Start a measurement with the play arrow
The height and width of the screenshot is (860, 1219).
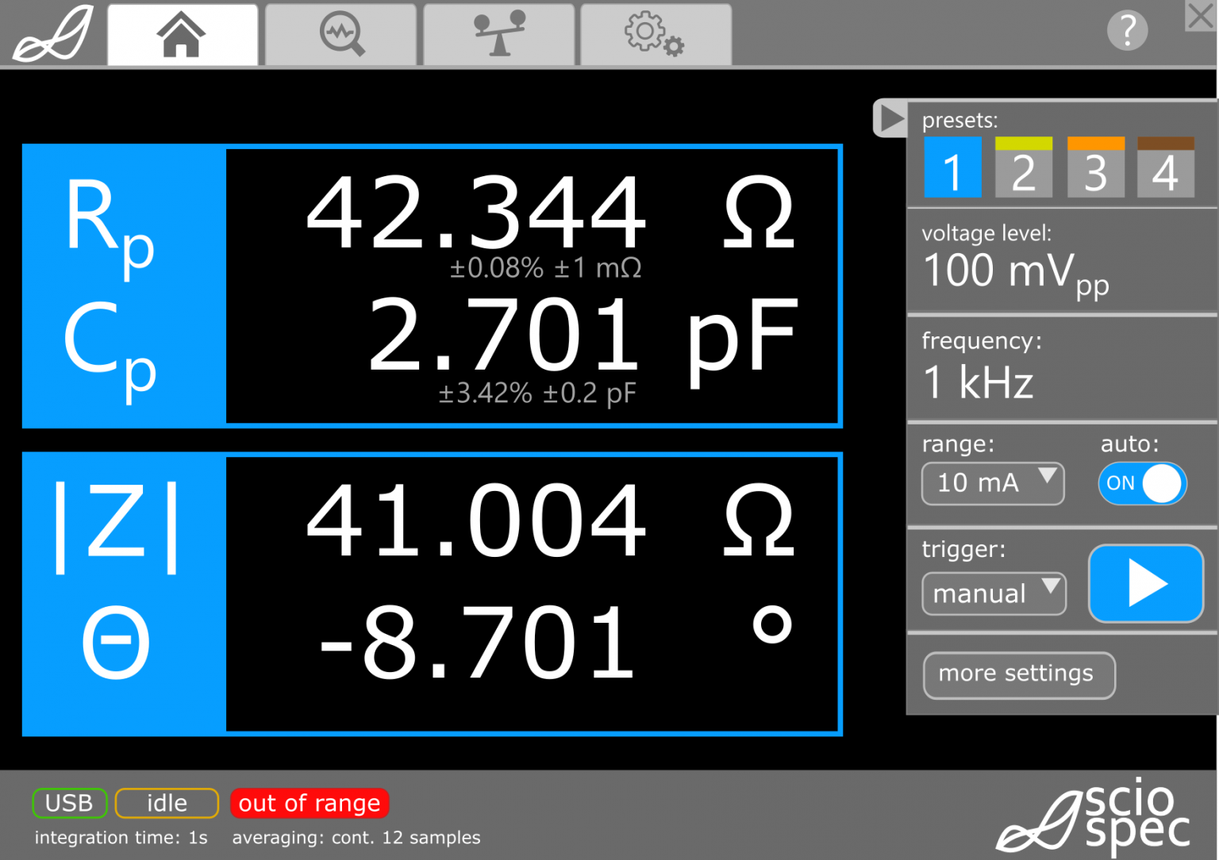click(1145, 583)
